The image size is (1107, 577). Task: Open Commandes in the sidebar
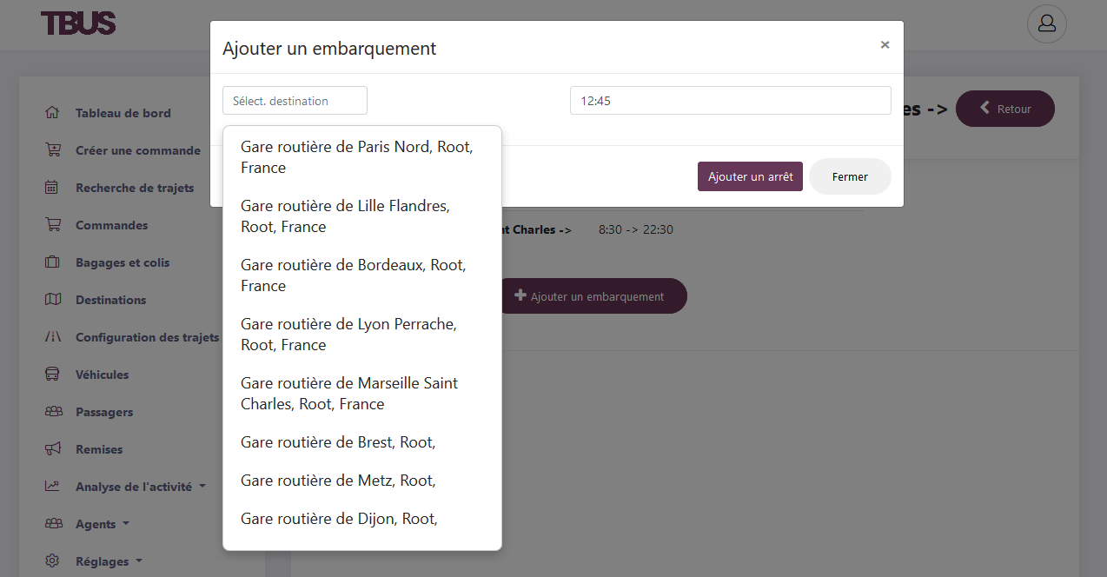111,225
